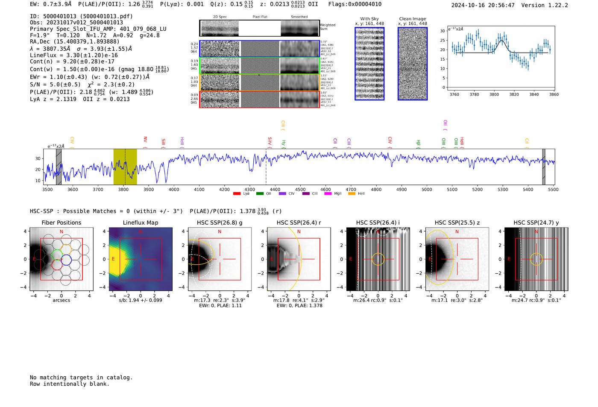598x407 pixels.
Task: Open the Lineflux Map panel
Action: point(141,259)
